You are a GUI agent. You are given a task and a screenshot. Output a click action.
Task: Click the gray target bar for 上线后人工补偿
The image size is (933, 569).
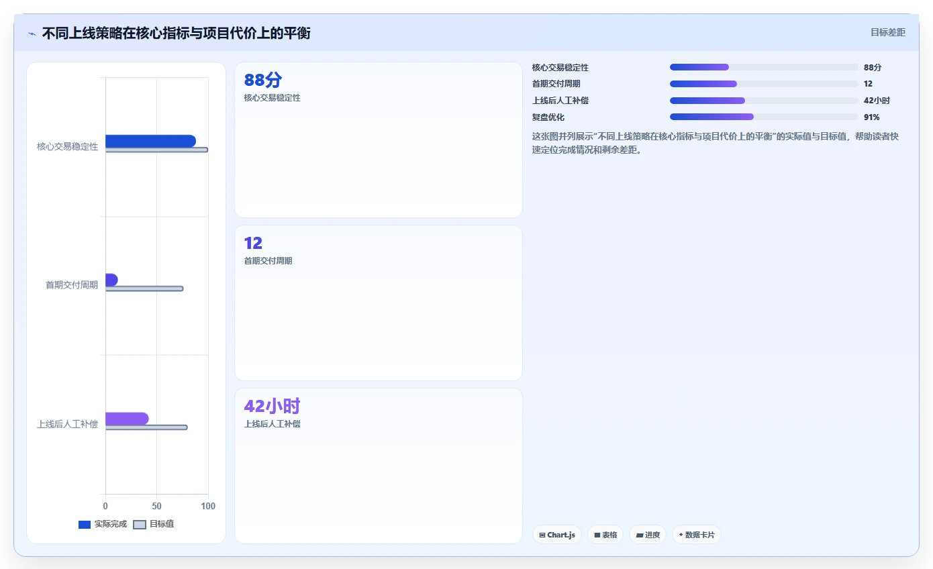click(x=146, y=427)
